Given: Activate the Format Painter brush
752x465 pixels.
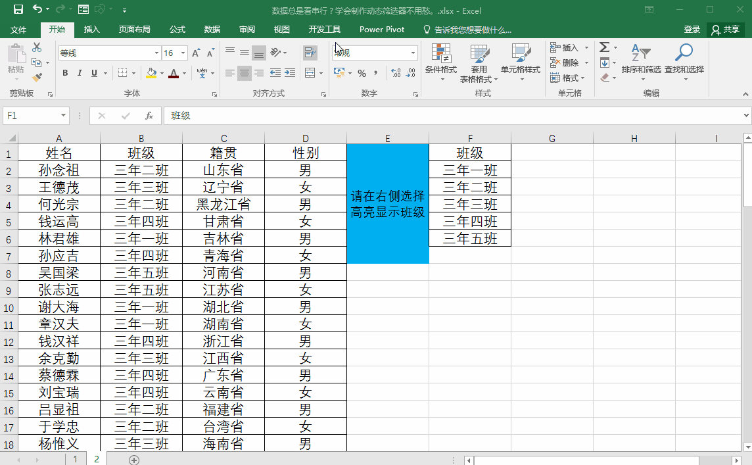Looking at the screenshot, I should [37, 77].
